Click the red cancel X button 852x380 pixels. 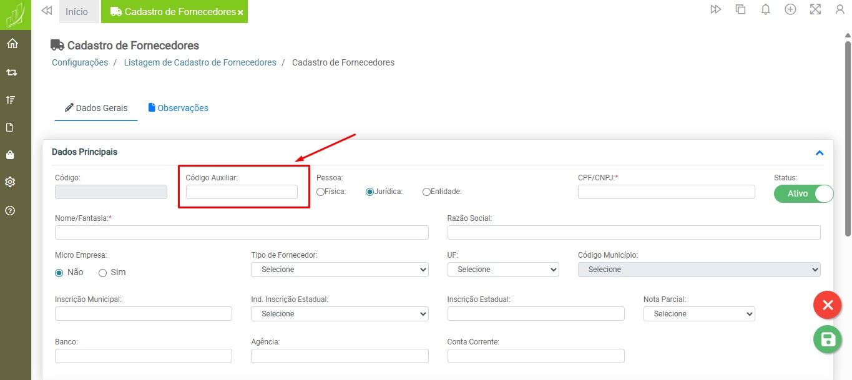pos(828,305)
